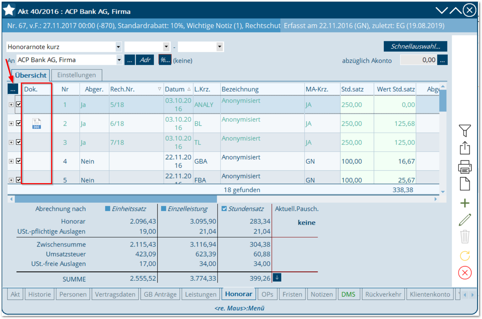The image size is (482, 319).
Task: Open the DOC document icon in row 2
Action: click(x=36, y=123)
